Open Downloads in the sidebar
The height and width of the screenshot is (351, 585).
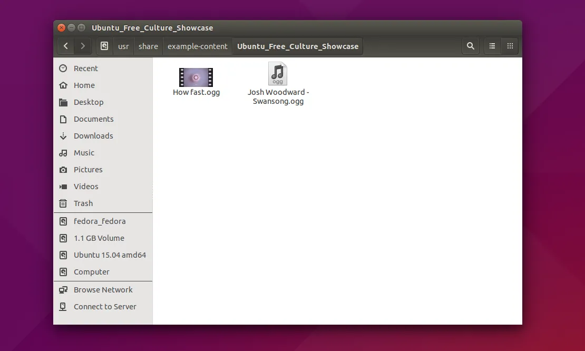(93, 136)
